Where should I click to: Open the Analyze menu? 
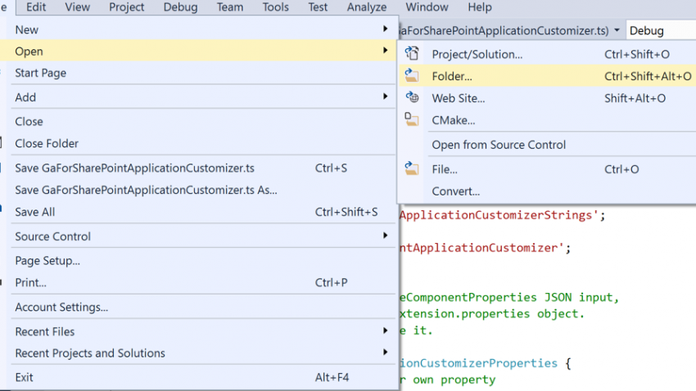click(x=367, y=7)
